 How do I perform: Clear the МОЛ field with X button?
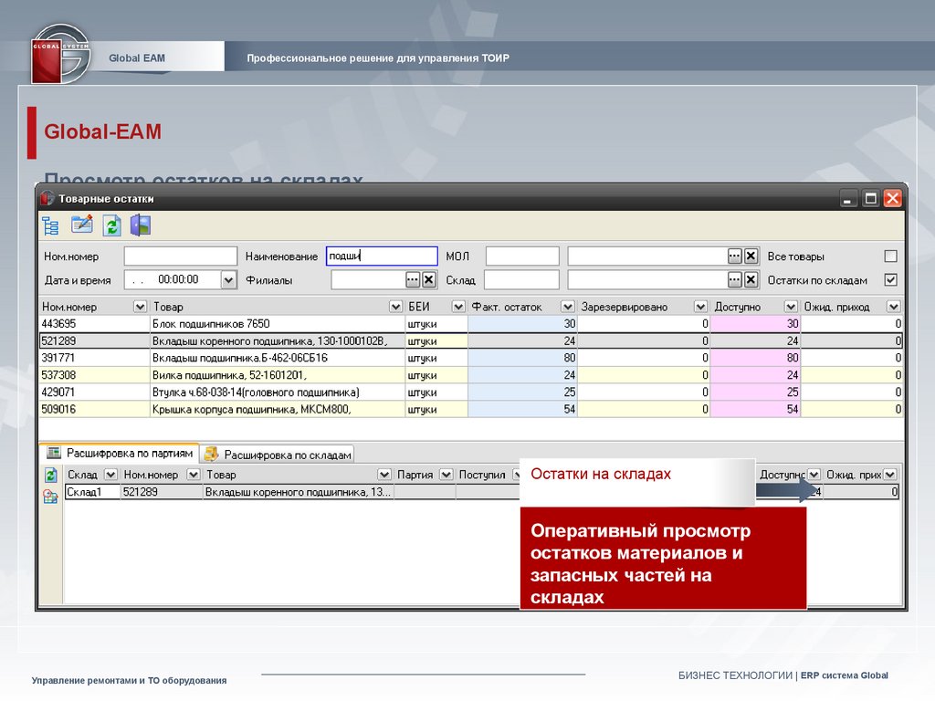(x=751, y=256)
